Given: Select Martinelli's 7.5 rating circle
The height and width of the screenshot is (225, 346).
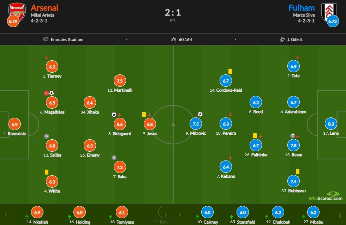Looking at the screenshot, I should [x=120, y=81].
